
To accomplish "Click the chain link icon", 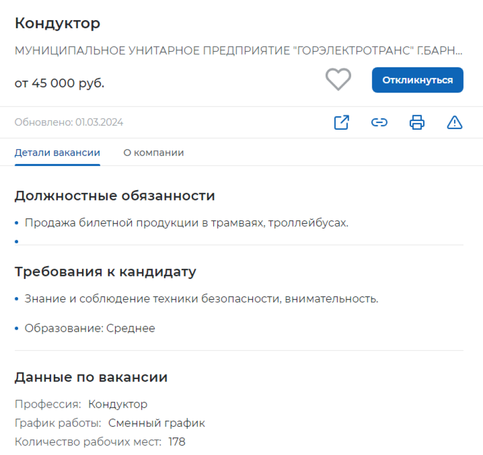I will tap(379, 122).
